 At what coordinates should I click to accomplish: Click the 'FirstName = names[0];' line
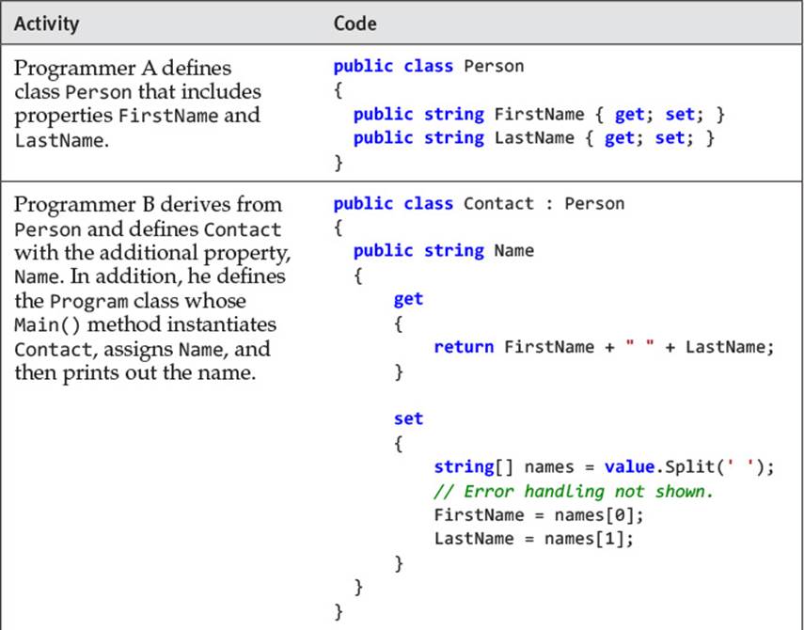point(539,514)
